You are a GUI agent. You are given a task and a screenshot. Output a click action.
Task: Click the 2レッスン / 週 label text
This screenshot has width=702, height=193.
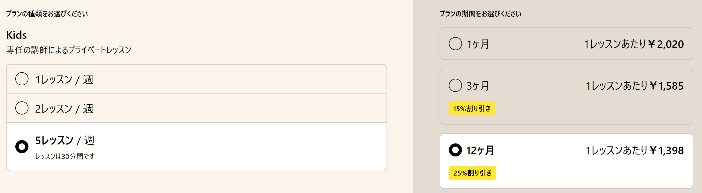click(64, 109)
